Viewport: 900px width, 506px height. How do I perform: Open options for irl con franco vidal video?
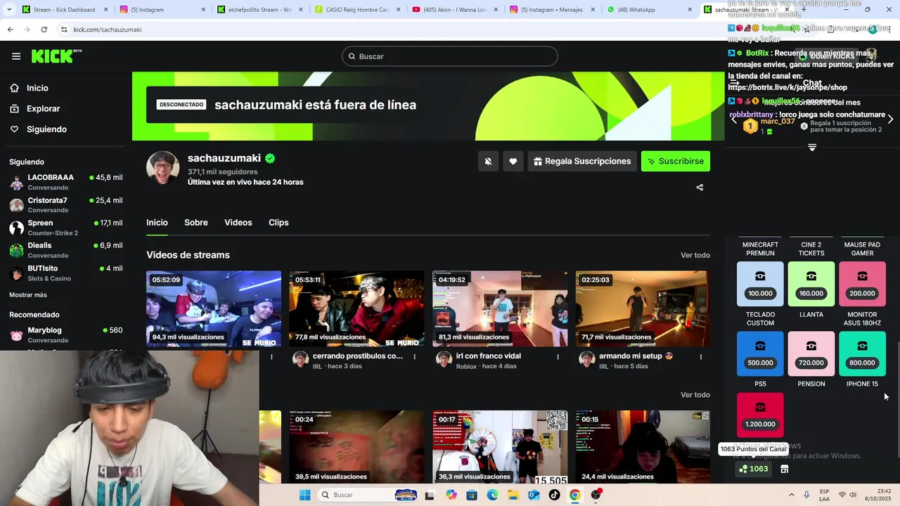coord(558,356)
